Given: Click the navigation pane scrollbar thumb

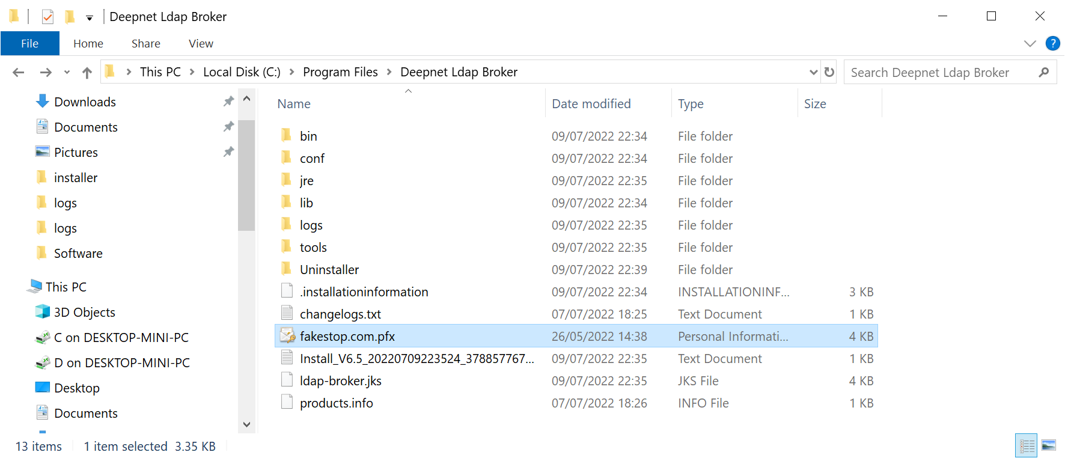Looking at the screenshot, I should (x=246, y=175).
